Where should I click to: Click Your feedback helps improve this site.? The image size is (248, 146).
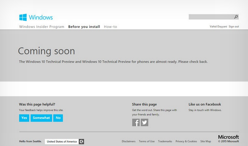(x=41, y=110)
